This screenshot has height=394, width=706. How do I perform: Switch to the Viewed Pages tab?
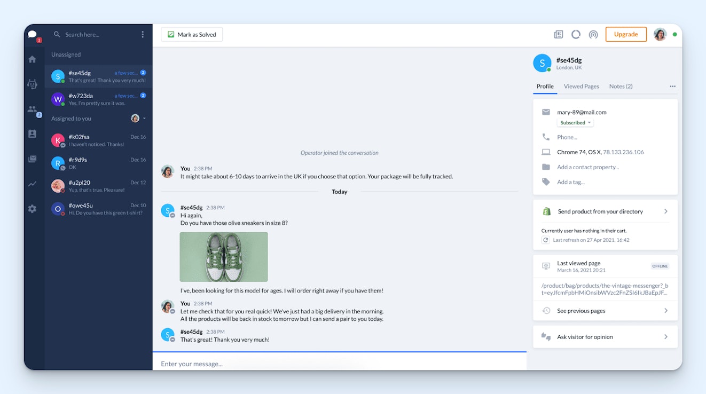(x=581, y=86)
